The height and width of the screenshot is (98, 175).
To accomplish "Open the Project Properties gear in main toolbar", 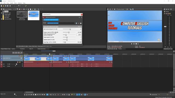I will (x=10, y=6).
